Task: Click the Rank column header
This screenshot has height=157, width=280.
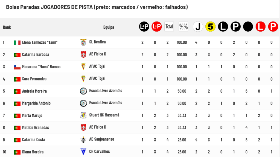Action: click(x=7, y=27)
